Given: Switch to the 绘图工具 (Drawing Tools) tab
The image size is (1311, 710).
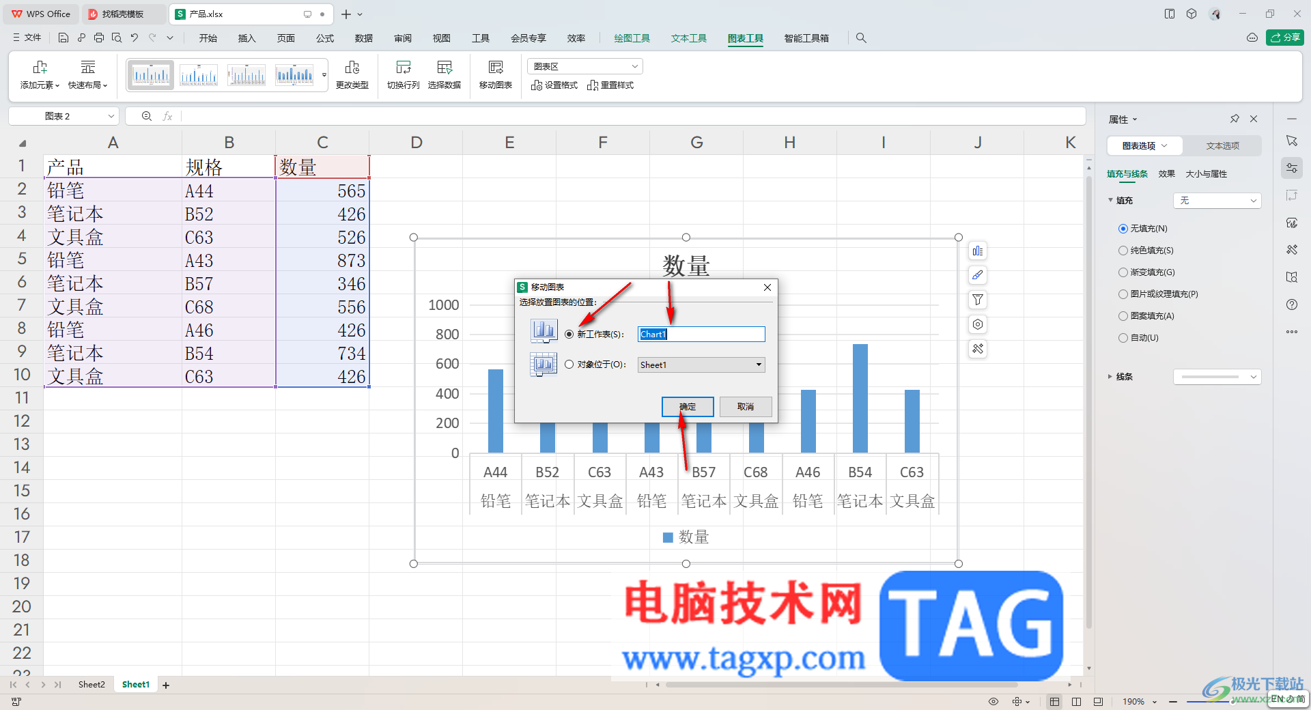Looking at the screenshot, I should point(632,38).
